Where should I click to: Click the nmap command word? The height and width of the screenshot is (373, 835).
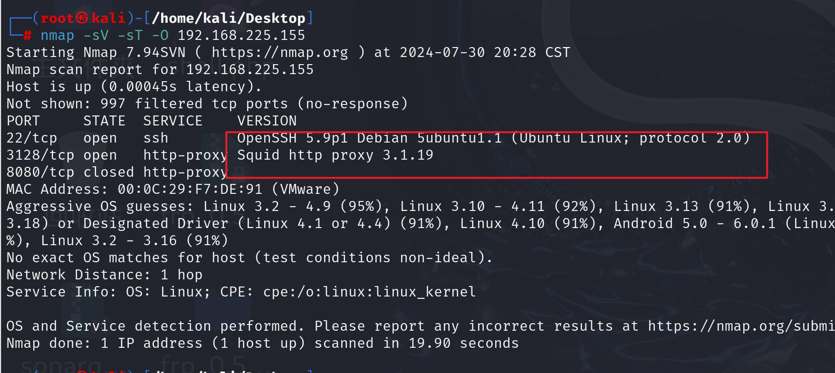pyautogui.click(x=57, y=36)
